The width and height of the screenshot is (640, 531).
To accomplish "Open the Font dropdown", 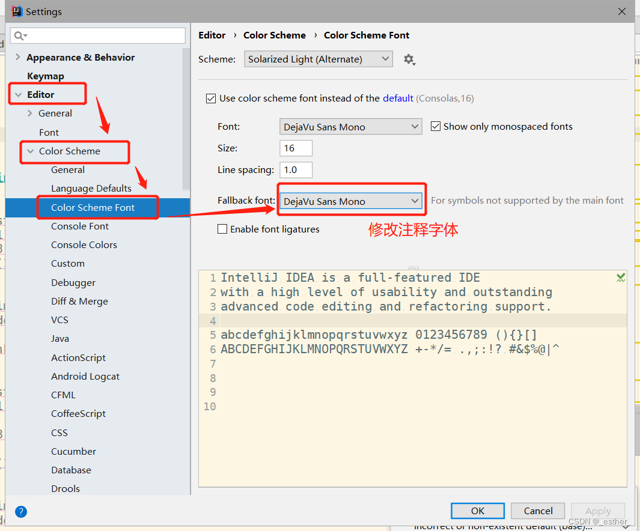I will click(350, 127).
